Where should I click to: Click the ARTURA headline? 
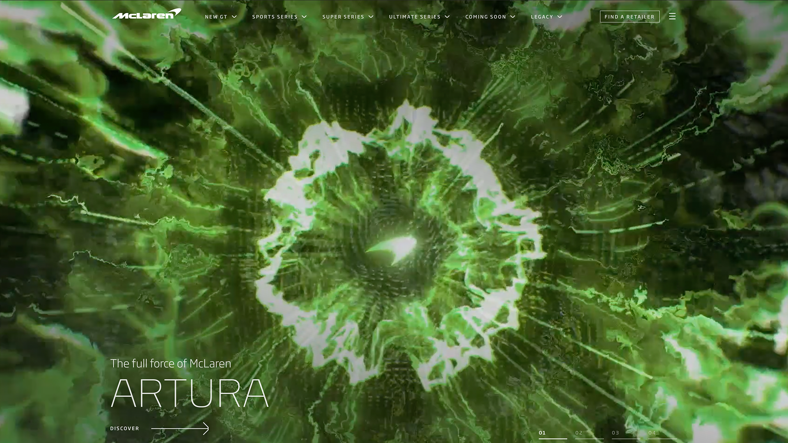pyautogui.click(x=190, y=393)
